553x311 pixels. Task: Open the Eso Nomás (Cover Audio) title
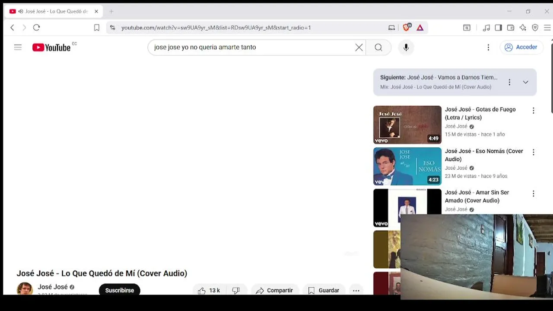click(x=484, y=155)
